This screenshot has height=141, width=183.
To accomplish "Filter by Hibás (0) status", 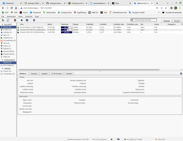I will (8, 57).
